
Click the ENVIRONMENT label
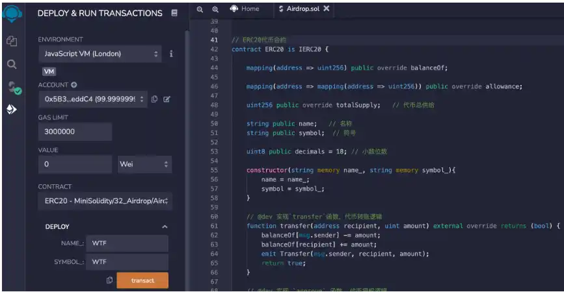(x=60, y=40)
